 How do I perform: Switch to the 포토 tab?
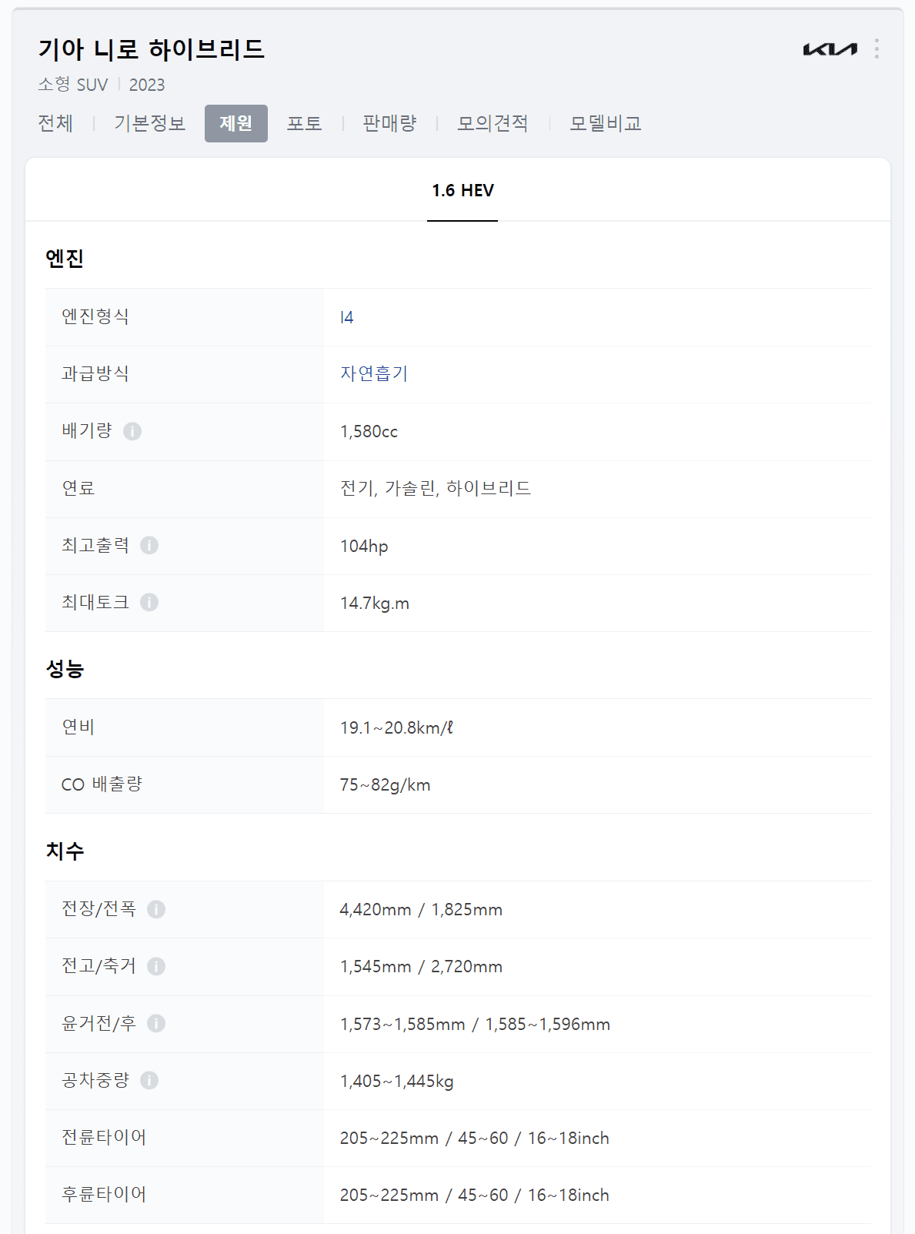click(305, 123)
